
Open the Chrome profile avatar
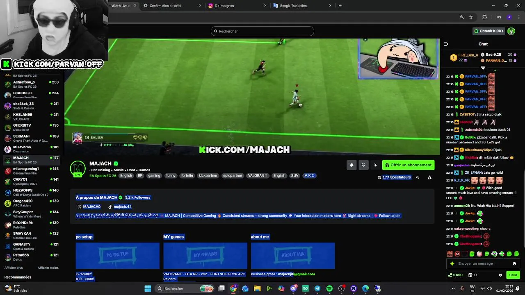[x=509, y=17]
